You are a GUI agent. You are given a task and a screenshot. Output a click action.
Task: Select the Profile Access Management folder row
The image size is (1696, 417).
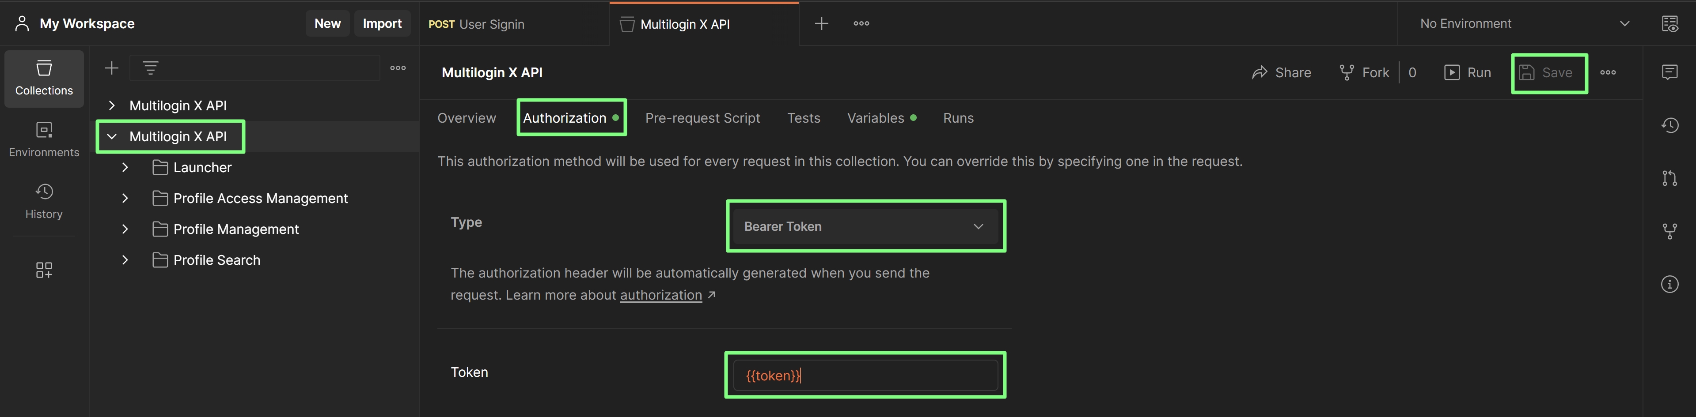(254, 199)
